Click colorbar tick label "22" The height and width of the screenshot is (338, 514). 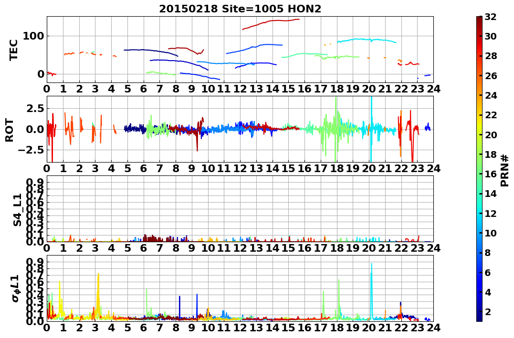pyautogui.click(x=491, y=115)
